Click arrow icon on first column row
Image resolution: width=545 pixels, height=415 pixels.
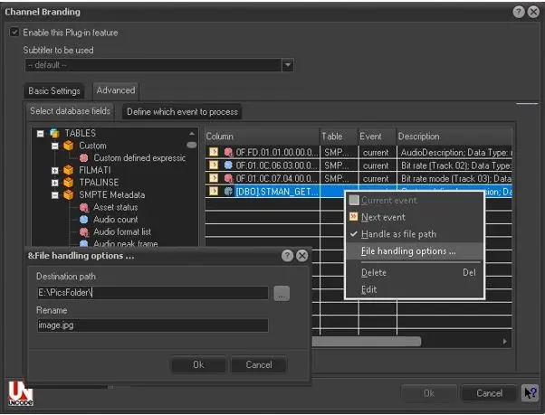point(214,153)
